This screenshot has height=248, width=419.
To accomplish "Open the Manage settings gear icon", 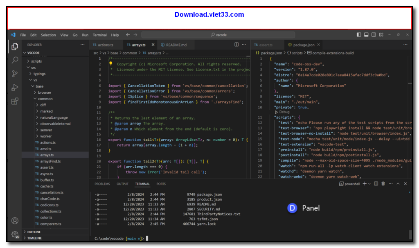I will click(x=15, y=234).
